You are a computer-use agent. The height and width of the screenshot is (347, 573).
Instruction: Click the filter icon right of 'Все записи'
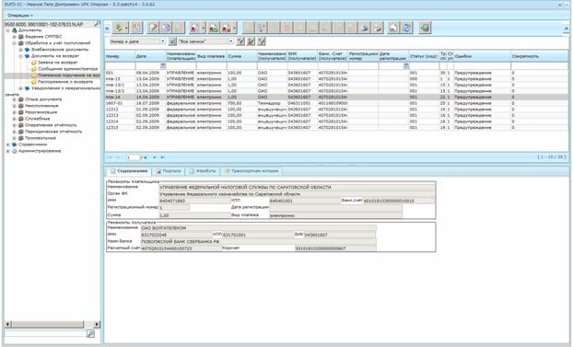240,41
